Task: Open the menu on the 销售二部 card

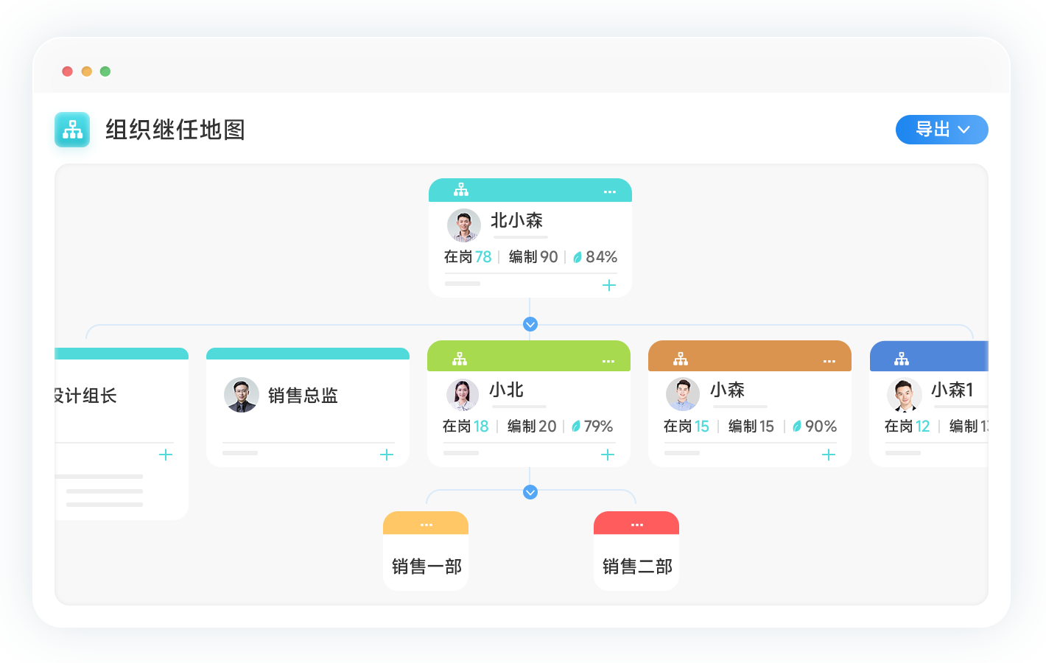Action: click(x=637, y=525)
